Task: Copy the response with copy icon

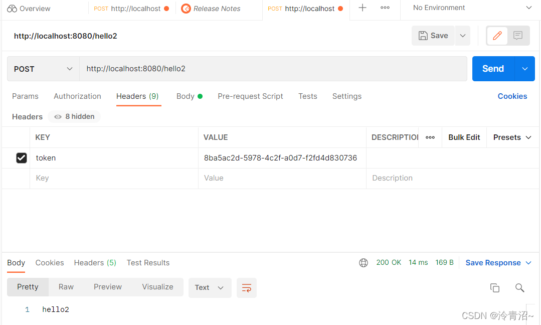Action: [495, 288]
